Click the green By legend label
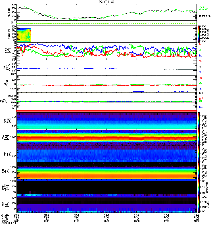This screenshot has height=227, width=213. tap(200, 50)
